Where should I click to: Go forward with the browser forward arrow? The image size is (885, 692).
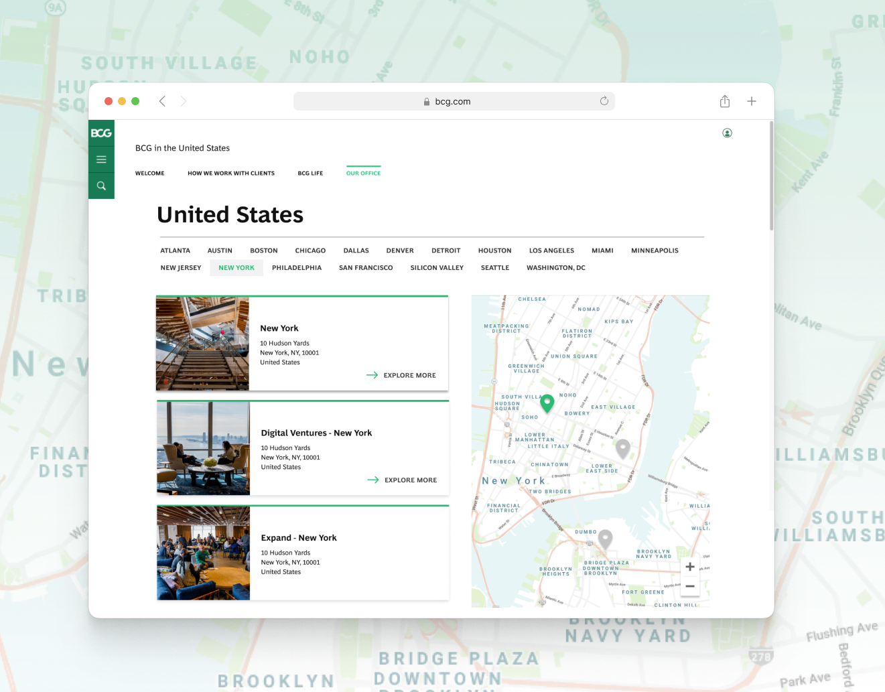click(183, 101)
